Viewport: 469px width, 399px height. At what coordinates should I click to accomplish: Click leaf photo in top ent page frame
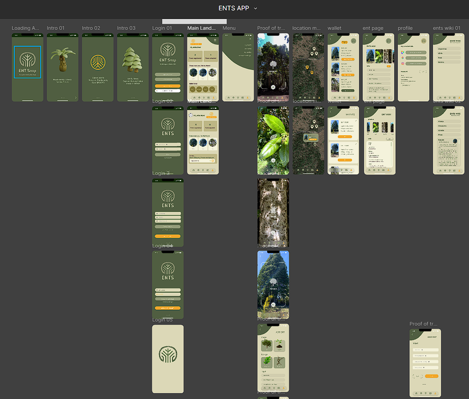click(x=379, y=56)
